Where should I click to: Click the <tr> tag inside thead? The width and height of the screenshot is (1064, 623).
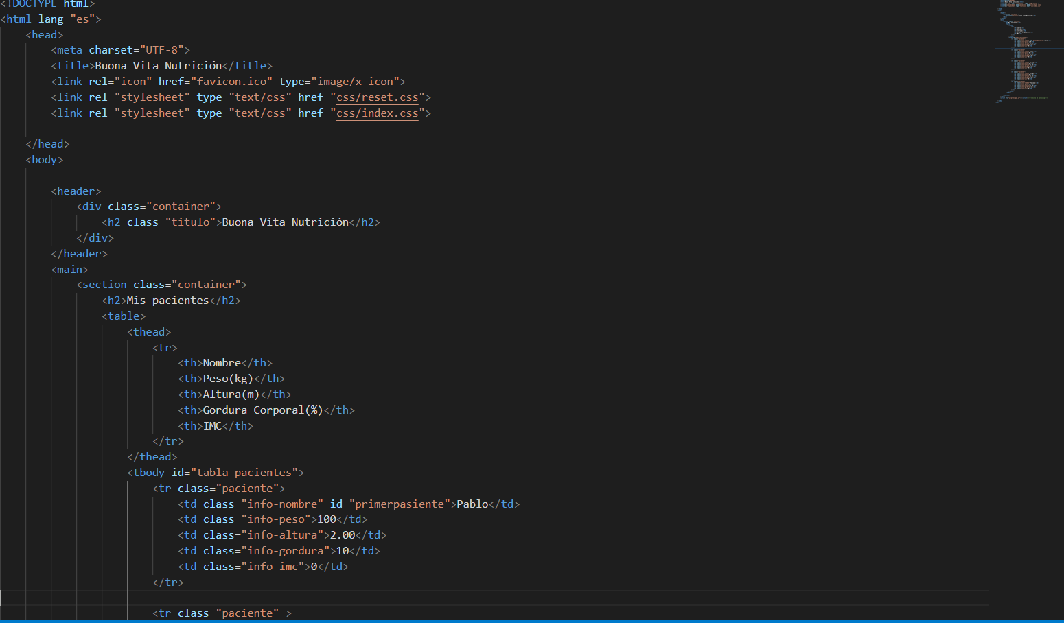click(x=165, y=348)
